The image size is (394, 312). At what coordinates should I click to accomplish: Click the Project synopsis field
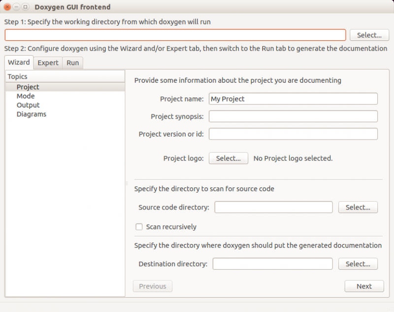(x=293, y=116)
